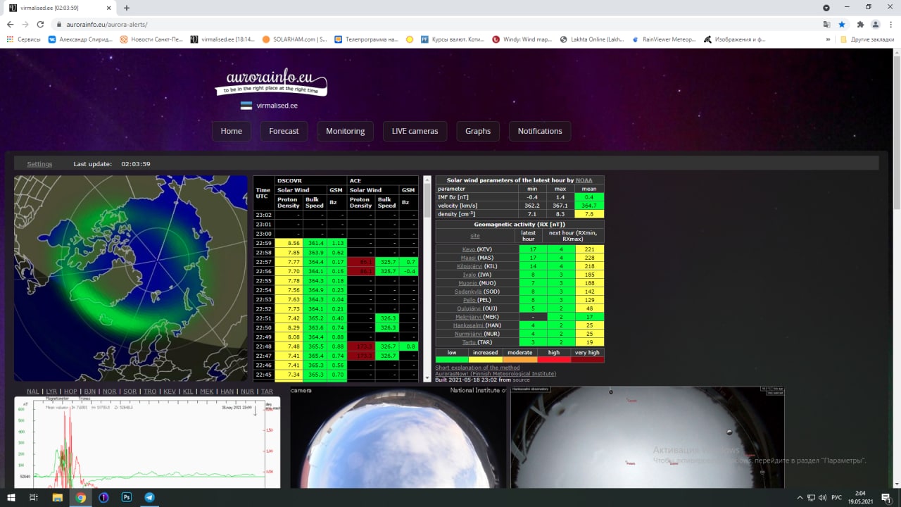901x507 pixels.
Task: Open the Курсы валют bookmark
Action: click(453, 39)
